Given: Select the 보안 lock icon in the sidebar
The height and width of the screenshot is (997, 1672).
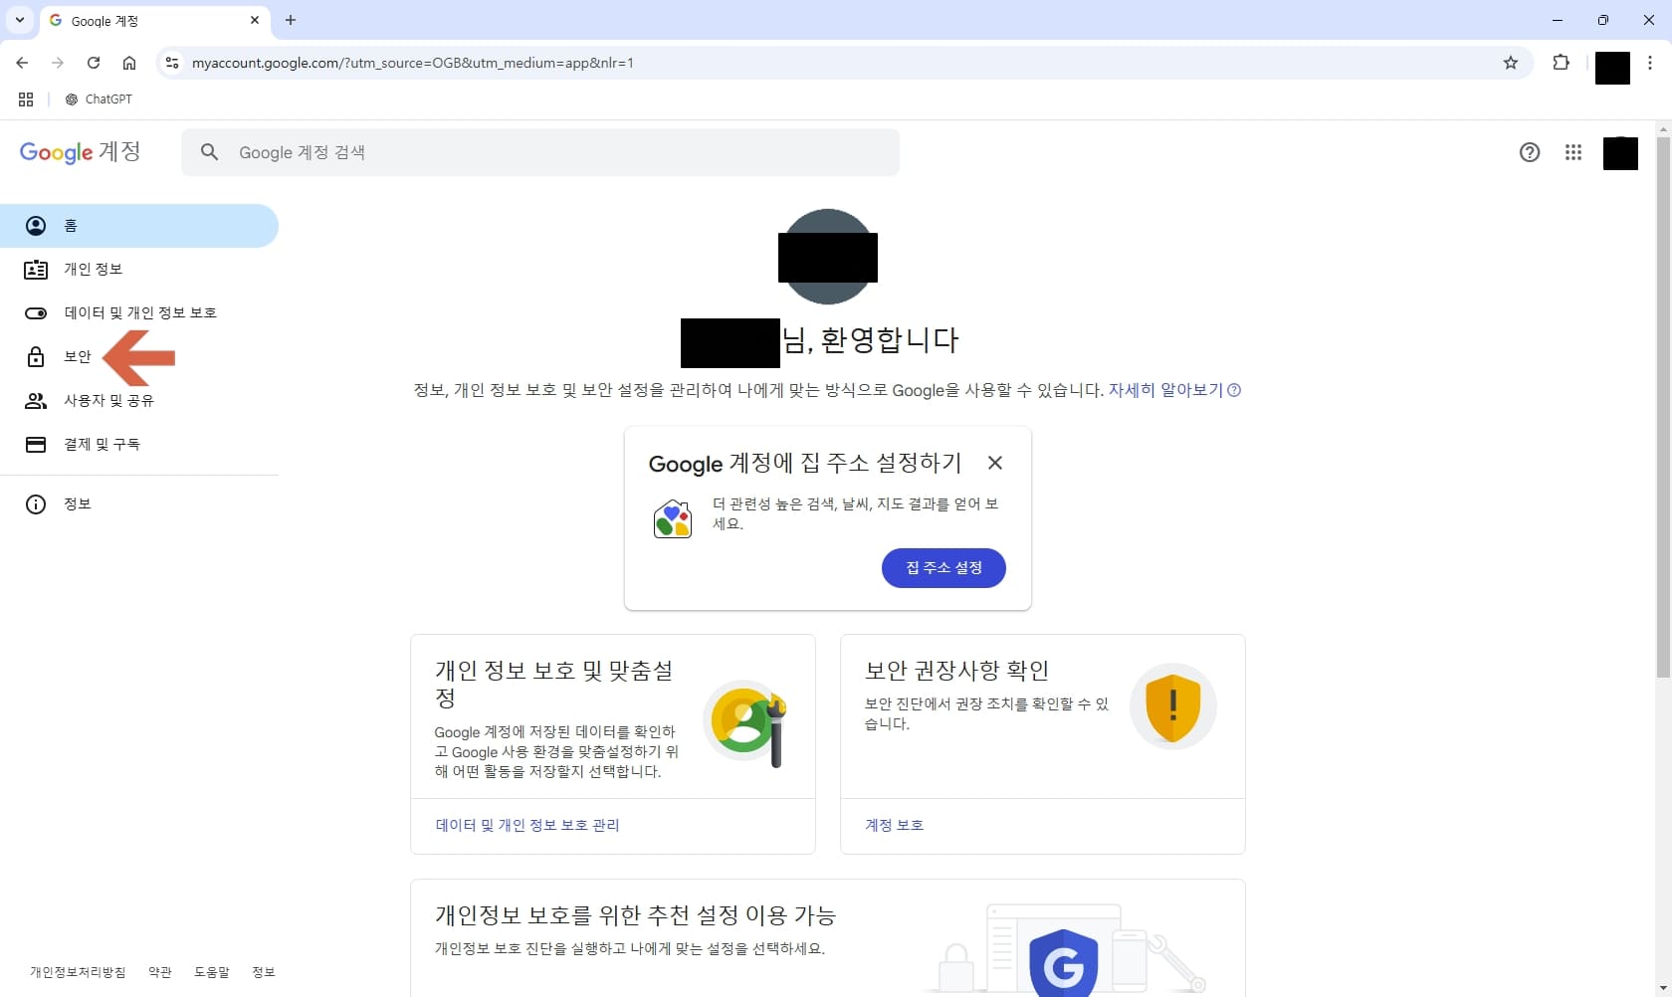Looking at the screenshot, I should point(36,357).
